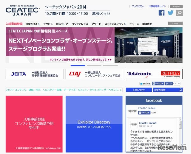The width and height of the screenshot is (191, 154).
Task: Click the magnifier in 出展者検索 box
Action: click(x=181, y=90)
